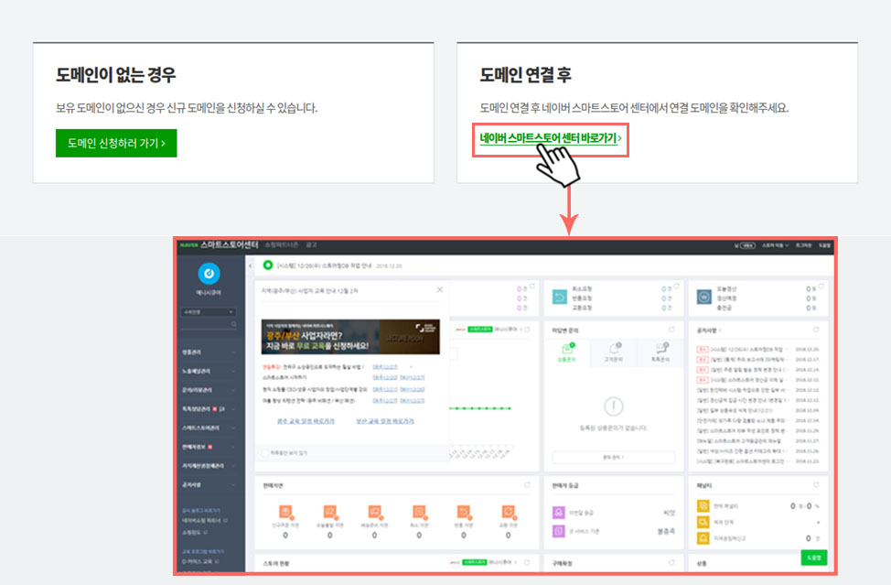Image resolution: width=891 pixels, height=585 pixels.
Task: Switch to the 고객문의 tab
Action: click(613, 352)
